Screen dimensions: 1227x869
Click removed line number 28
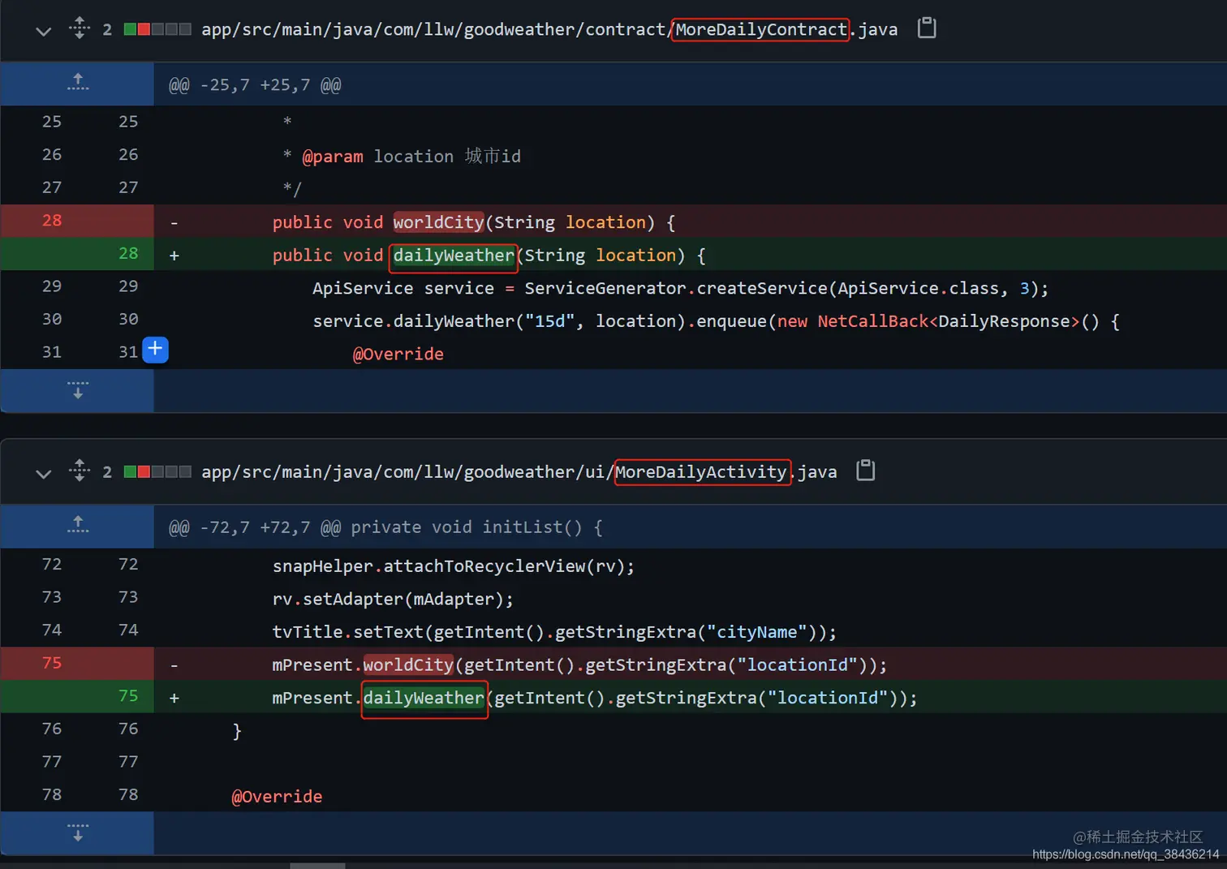(x=52, y=221)
